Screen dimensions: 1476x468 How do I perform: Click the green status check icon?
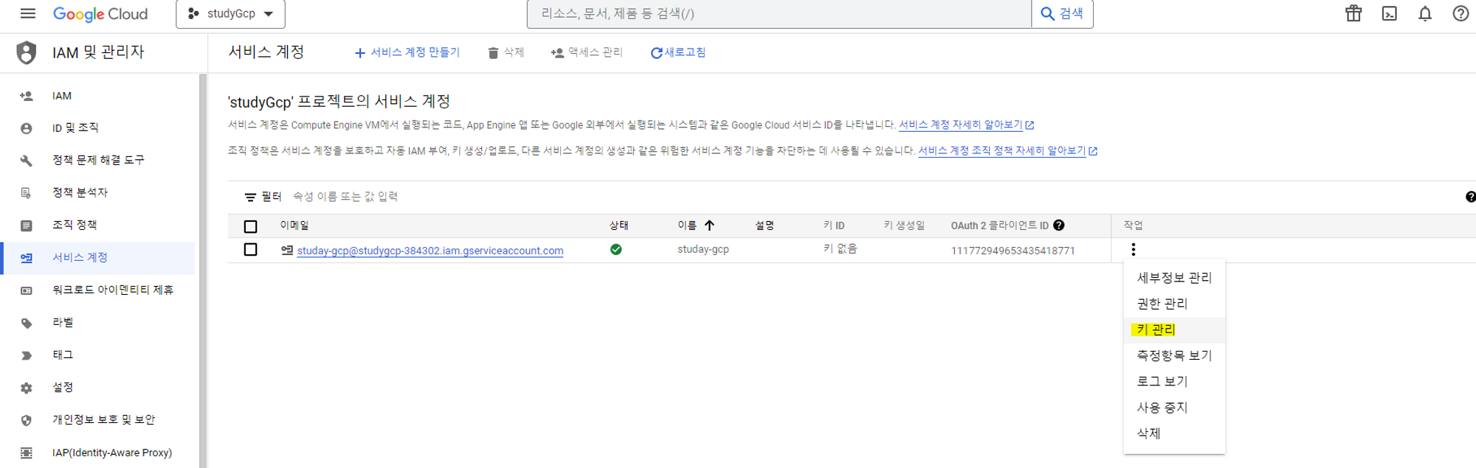(x=616, y=250)
